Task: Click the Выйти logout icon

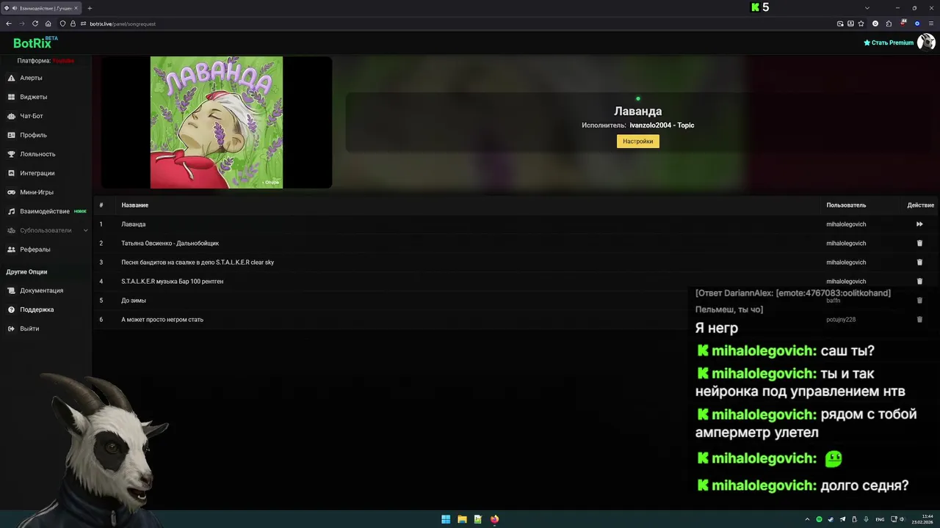Action: (x=12, y=329)
